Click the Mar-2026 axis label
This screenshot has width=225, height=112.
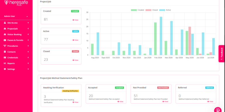coord(169,58)
